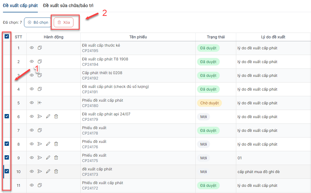View the CP24191 request details
The image size is (311, 193).
coord(32,89)
